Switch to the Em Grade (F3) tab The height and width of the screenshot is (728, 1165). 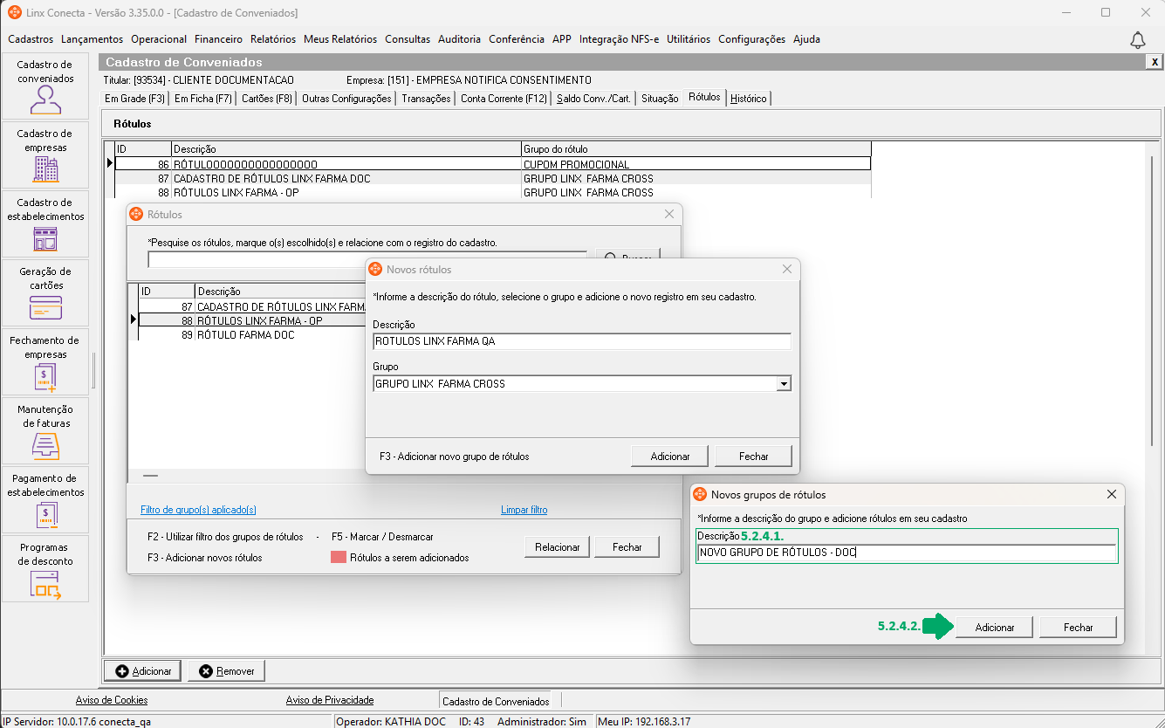coord(135,99)
